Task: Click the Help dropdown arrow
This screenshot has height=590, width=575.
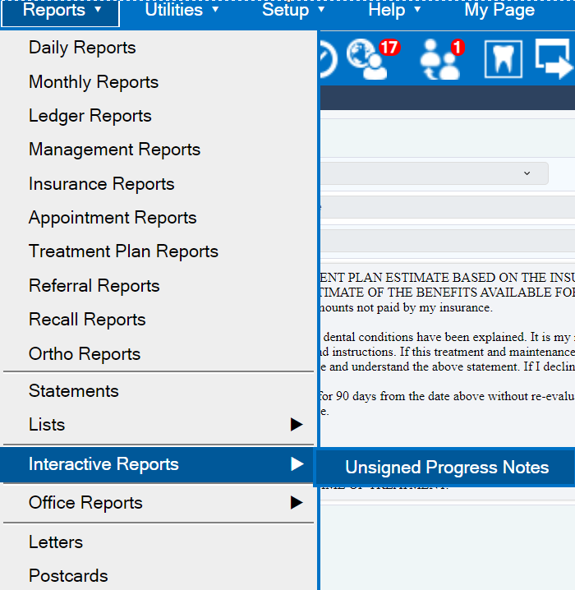Action: (x=417, y=9)
